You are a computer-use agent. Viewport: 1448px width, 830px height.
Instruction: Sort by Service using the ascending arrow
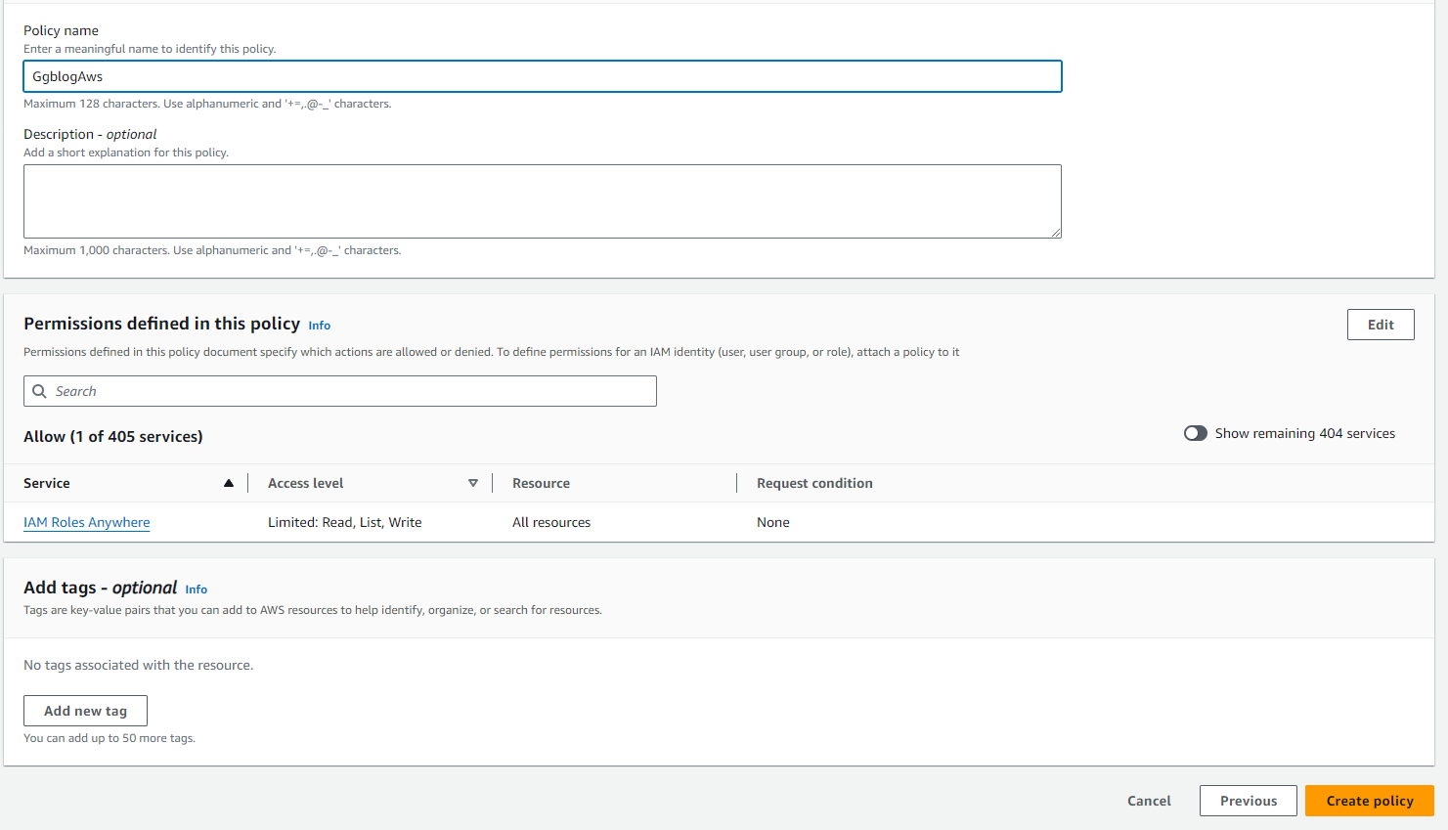pos(229,483)
